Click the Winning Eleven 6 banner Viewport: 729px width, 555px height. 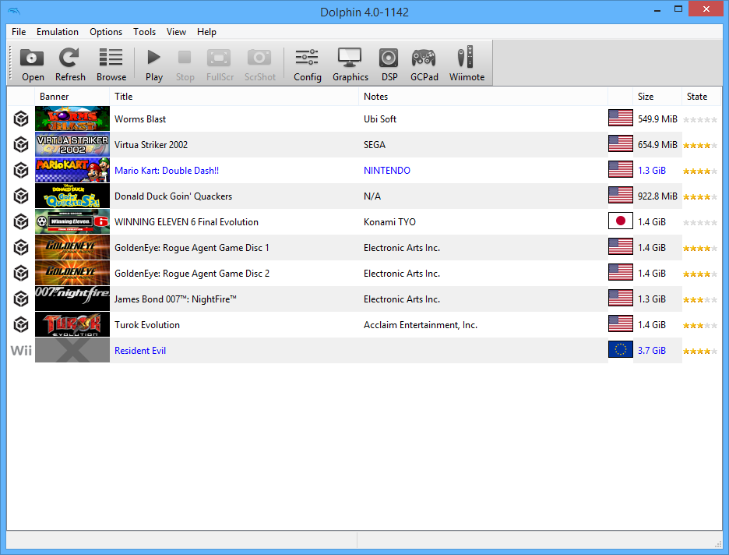pyautogui.click(x=72, y=221)
